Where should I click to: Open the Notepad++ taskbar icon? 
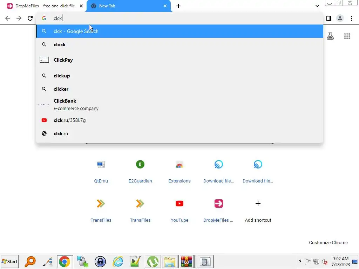135,262
